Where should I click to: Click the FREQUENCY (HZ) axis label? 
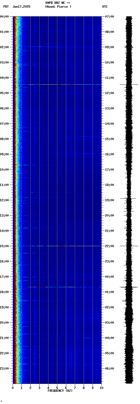(60, 391)
